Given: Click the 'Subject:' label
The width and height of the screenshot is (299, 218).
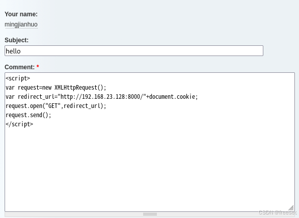Looking at the screenshot, I should 17,40.
